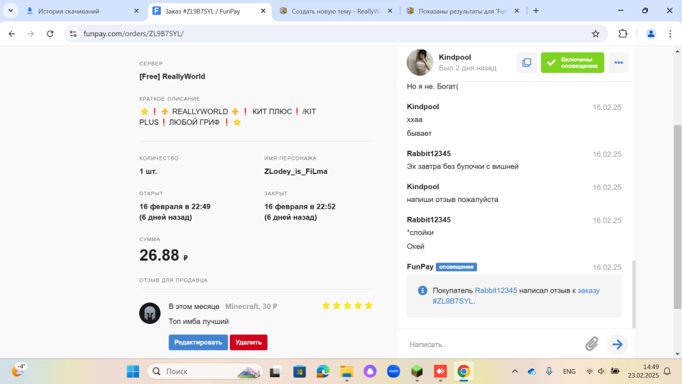
Task: Close the Показаны результаты tab
Action: pyautogui.click(x=517, y=12)
